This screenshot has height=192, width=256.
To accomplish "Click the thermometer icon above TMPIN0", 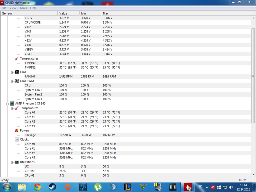I will click(17, 58).
